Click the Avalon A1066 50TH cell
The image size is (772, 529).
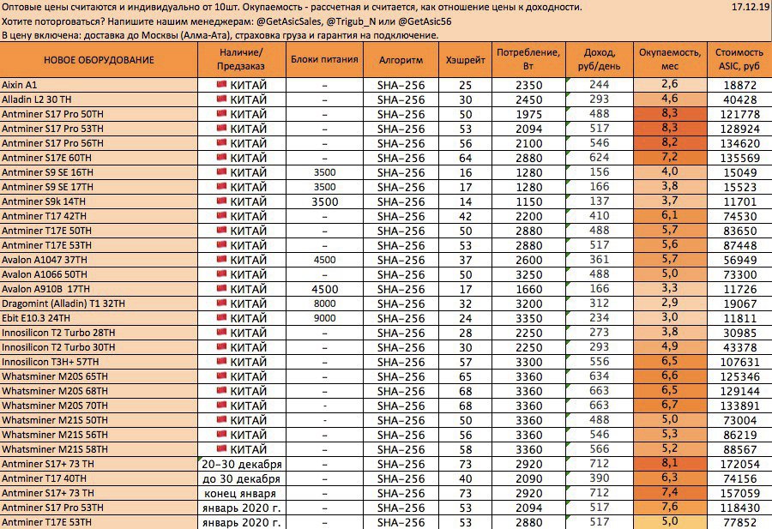(99, 274)
